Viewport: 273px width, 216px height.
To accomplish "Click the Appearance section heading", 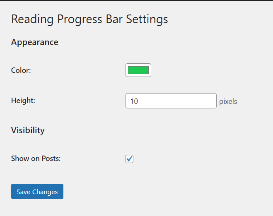I will [35, 42].
